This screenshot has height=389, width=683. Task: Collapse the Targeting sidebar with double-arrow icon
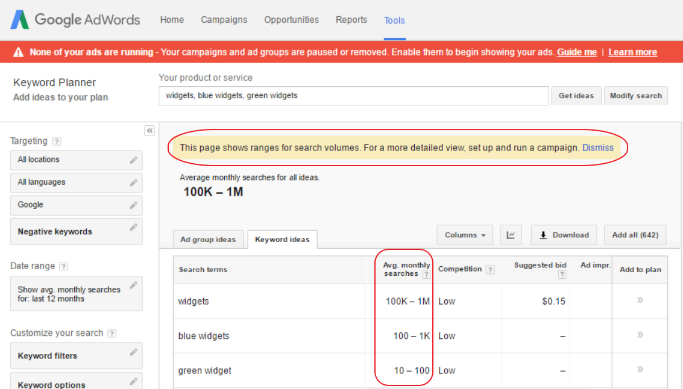click(150, 131)
